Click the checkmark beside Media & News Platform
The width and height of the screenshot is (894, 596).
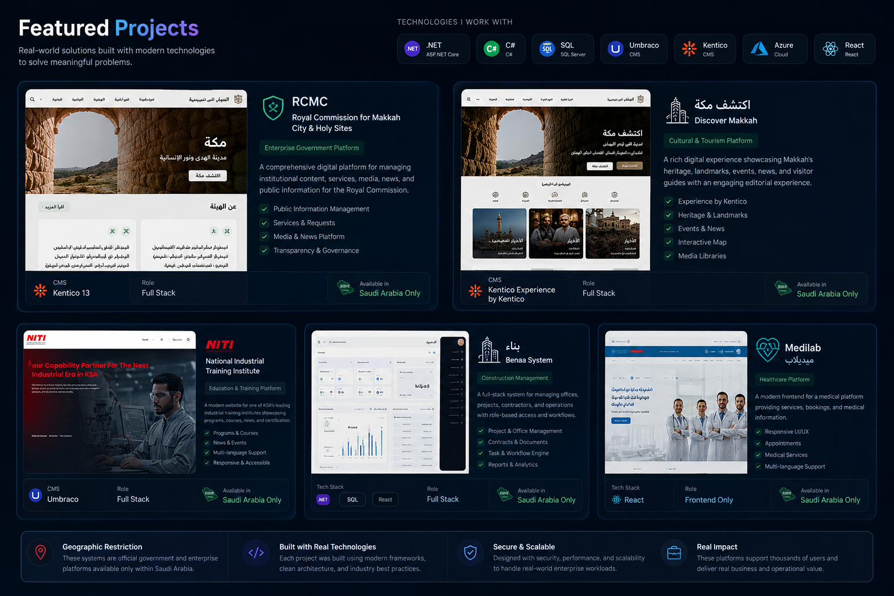[x=264, y=237]
